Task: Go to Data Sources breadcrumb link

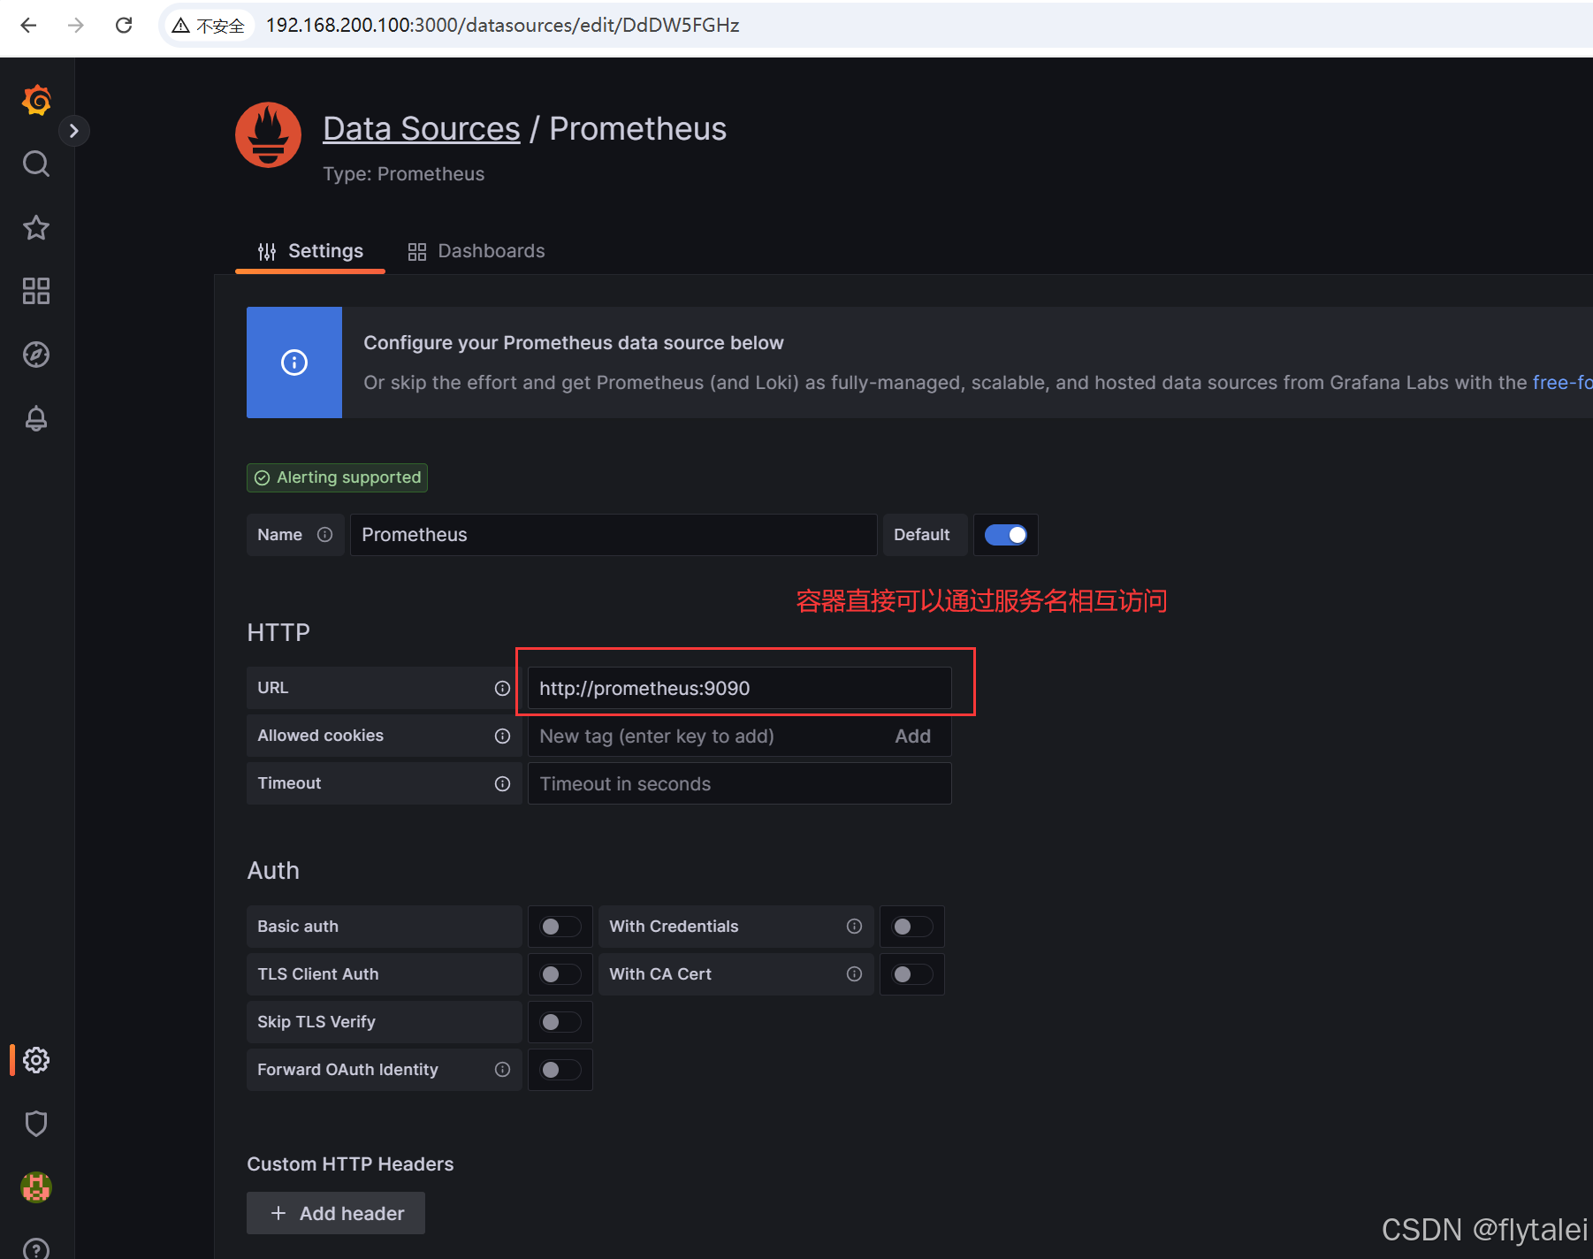Action: click(x=421, y=129)
